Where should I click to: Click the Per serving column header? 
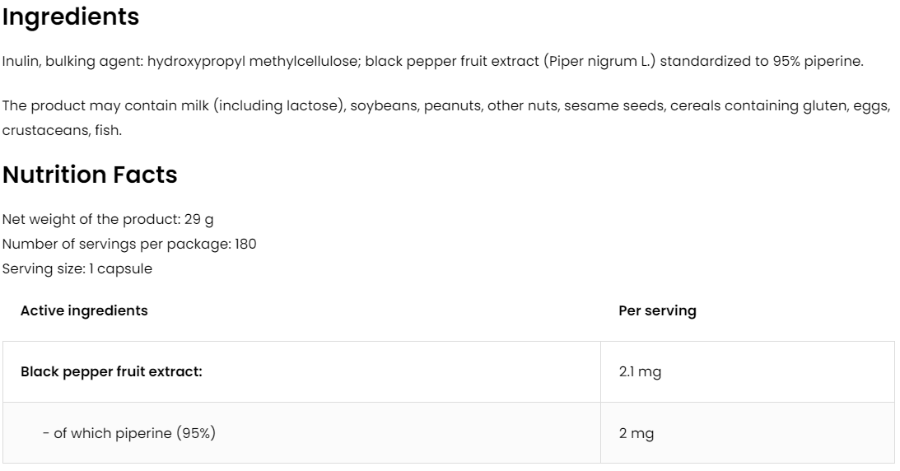pos(657,310)
